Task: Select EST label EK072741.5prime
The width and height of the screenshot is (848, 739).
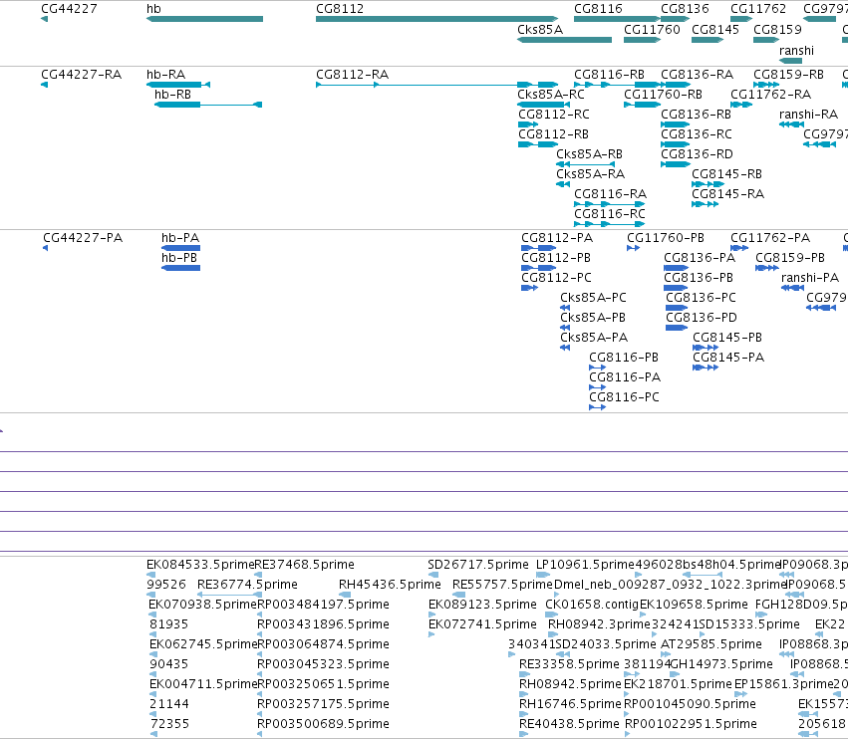Action: pyautogui.click(x=482, y=624)
